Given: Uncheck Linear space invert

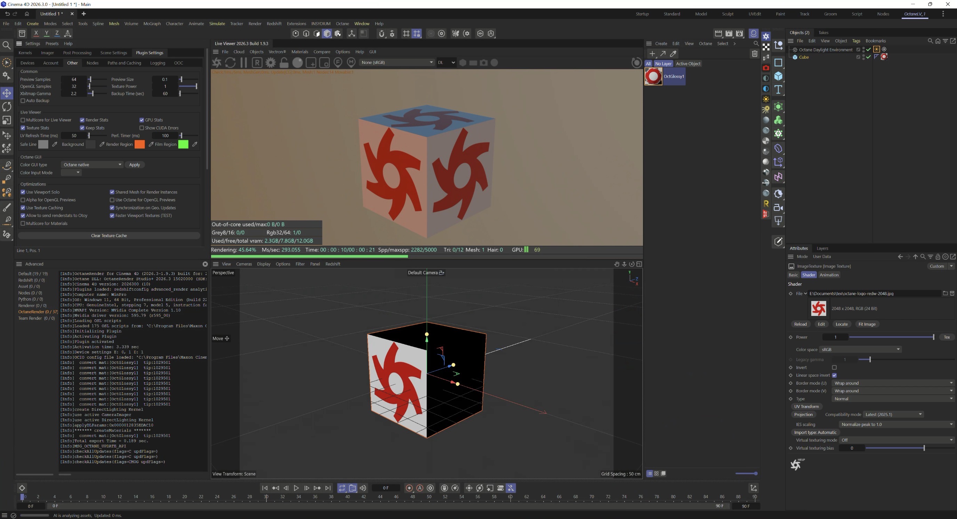Looking at the screenshot, I should (834, 375).
